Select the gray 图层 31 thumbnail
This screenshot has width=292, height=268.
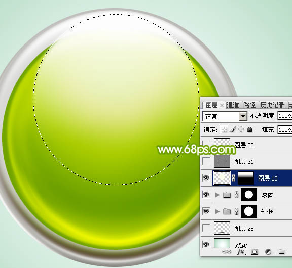point(222,161)
